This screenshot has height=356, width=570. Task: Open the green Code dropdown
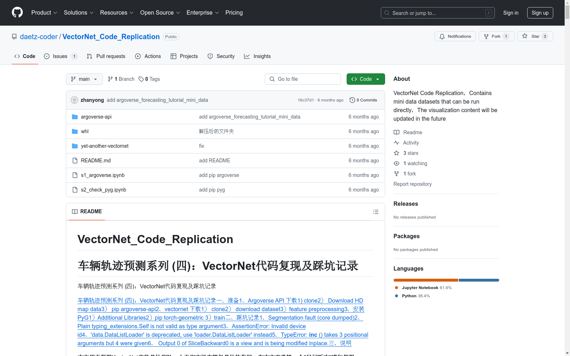[366, 79]
